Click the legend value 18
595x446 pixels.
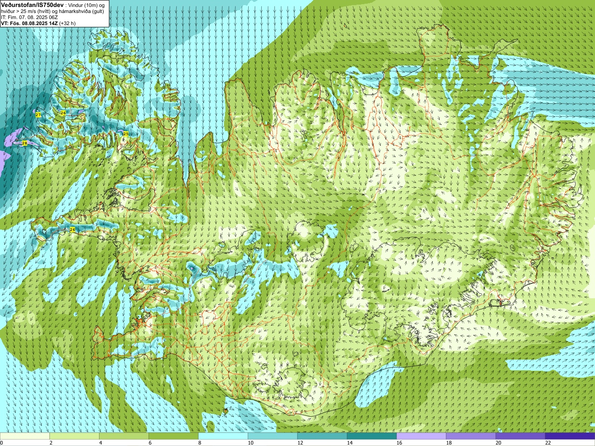(449, 443)
